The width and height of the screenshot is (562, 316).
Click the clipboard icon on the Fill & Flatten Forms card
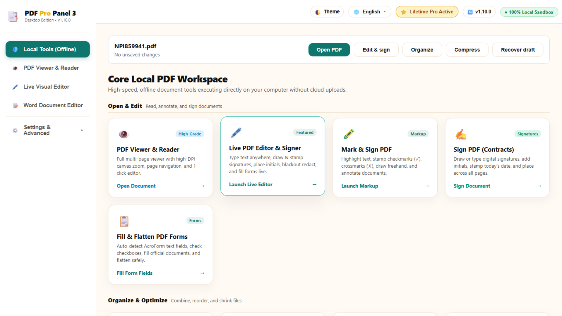coord(124,221)
